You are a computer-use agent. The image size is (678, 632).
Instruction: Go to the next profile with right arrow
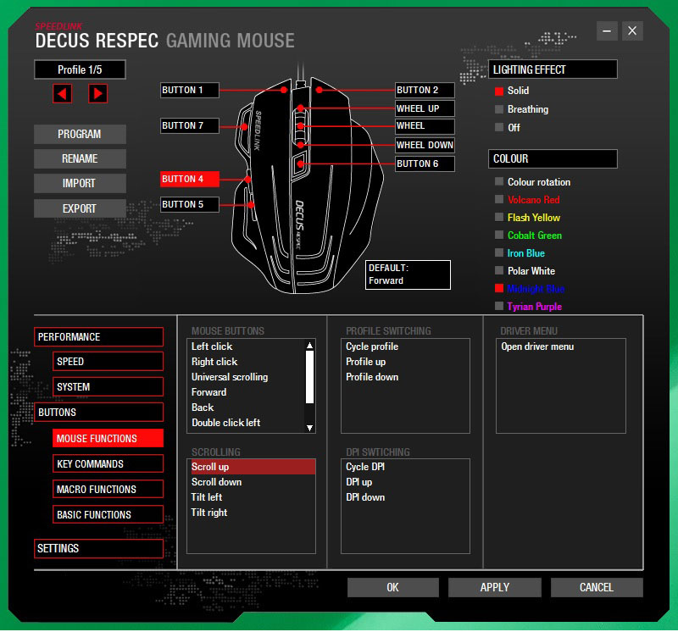tap(97, 94)
